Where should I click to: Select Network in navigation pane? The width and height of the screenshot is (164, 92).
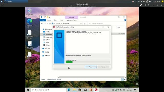coord(47,56)
